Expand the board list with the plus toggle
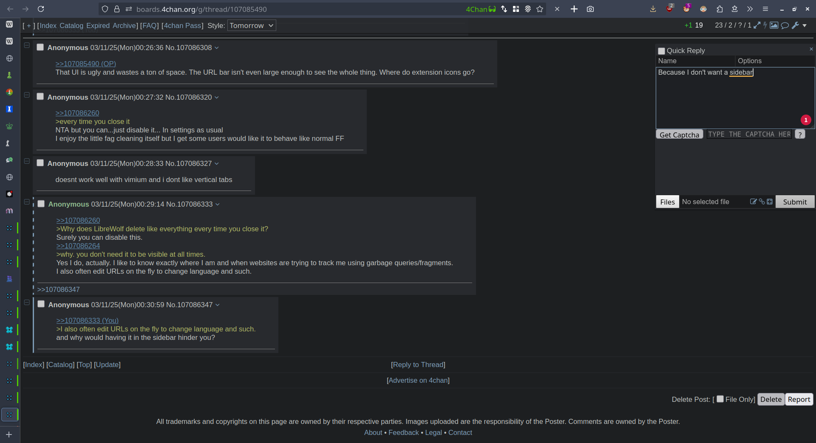 [29, 25]
